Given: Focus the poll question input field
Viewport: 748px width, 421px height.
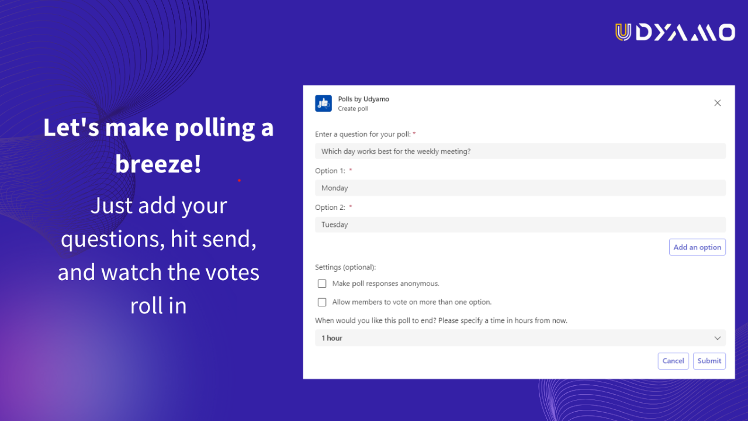Looking at the screenshot, I should click(x=520, y=151).
